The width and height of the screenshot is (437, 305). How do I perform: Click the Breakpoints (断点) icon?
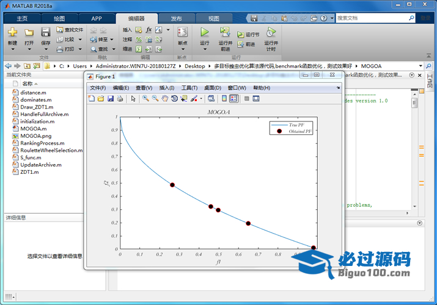(x=182, y=33)
